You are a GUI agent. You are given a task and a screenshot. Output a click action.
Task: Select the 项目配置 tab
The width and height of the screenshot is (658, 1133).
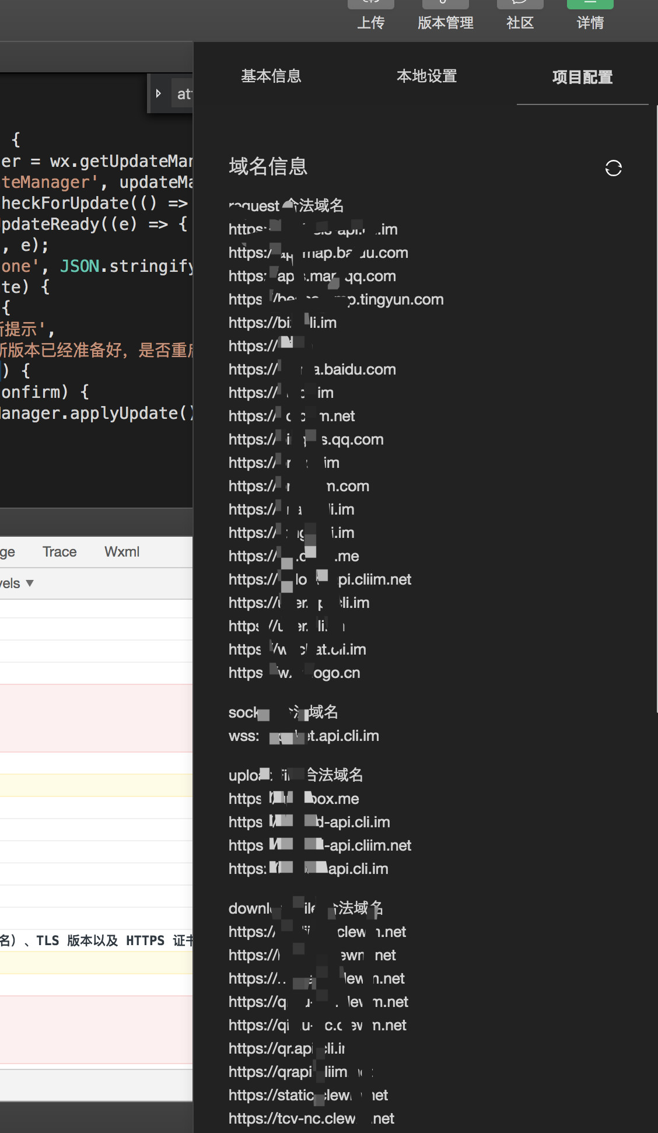(x=582, y=77)
